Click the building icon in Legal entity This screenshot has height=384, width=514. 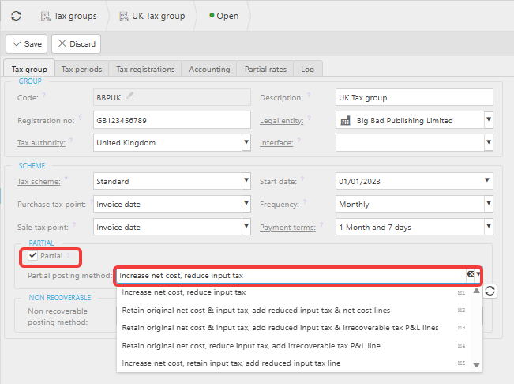[x=346, y=121]
